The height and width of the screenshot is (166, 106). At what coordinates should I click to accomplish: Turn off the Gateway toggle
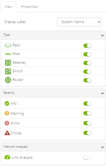click(87, 63)
